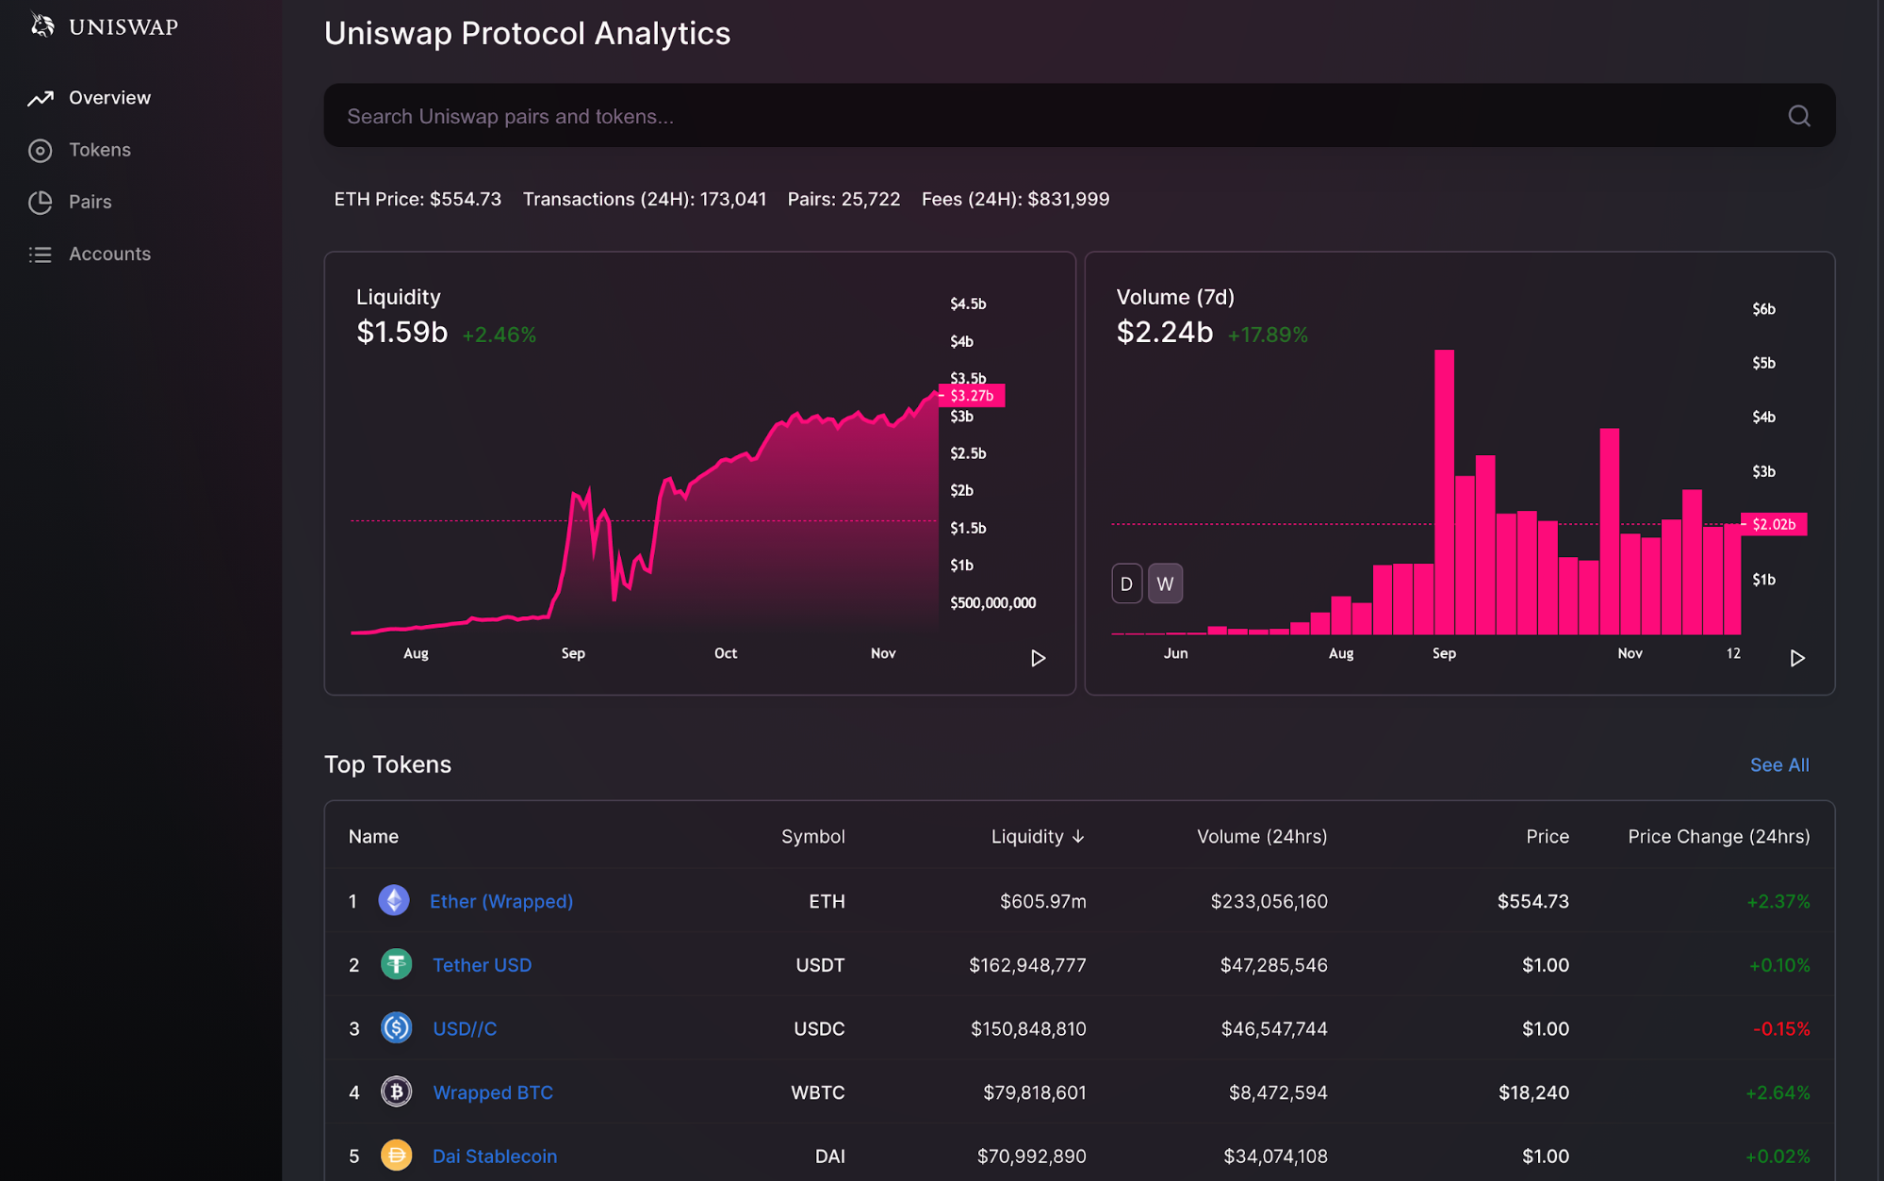This screenshot has width=1884, height=1181.
Task: Switch Volume chart to daily (D)
Action: [1126, 583]
